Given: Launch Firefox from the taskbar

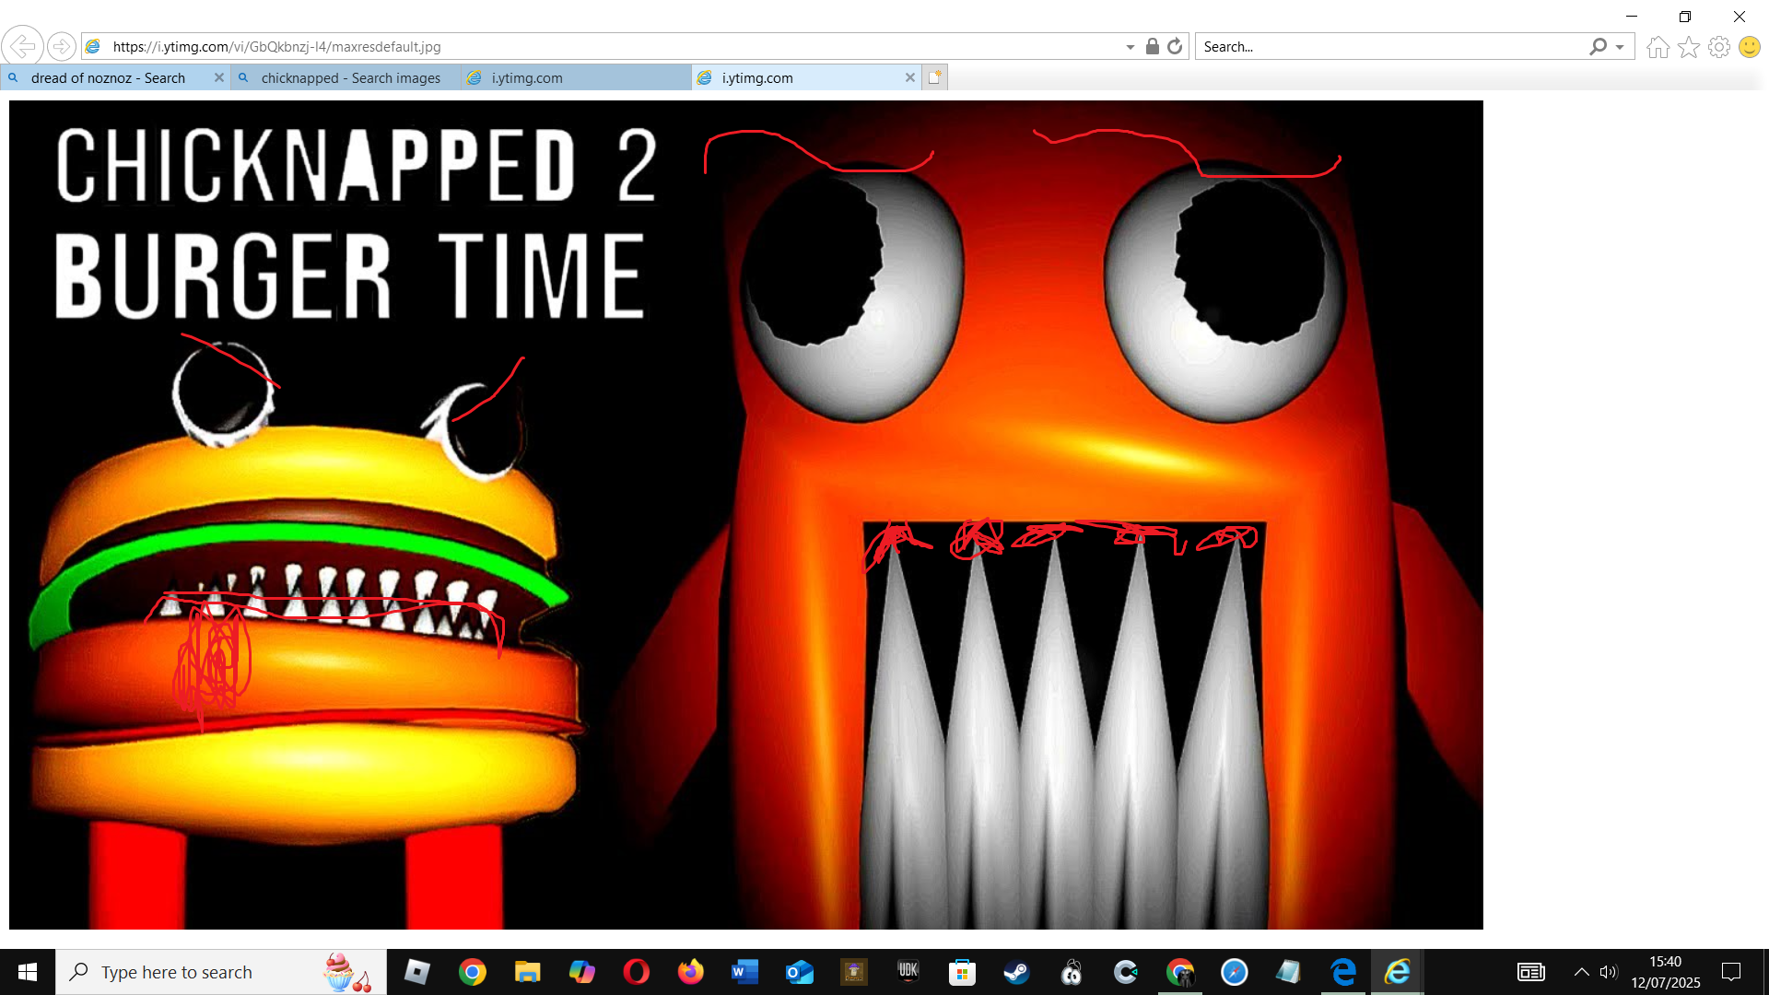Looking at the screenshot, I should coord(690,972).
